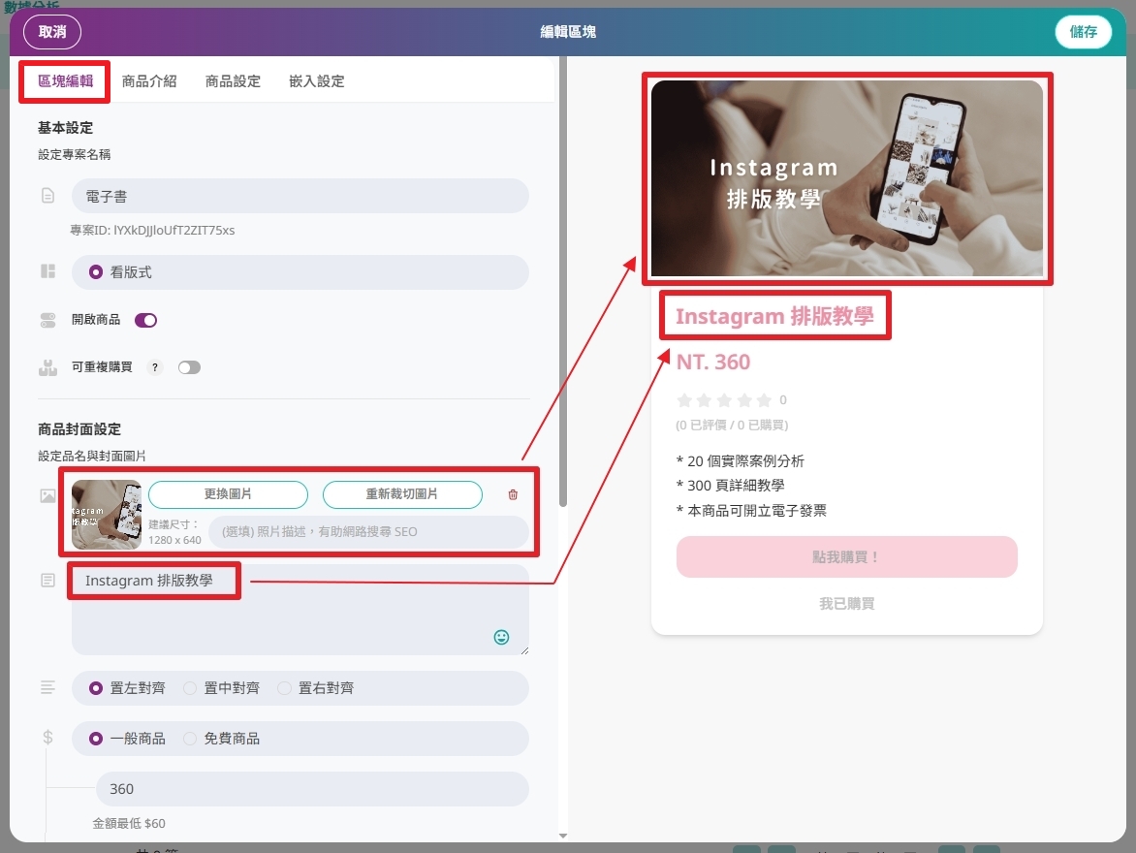1136x853 pixels.
Task: Click the text icon left of product name
Action: tap(47, 581)
